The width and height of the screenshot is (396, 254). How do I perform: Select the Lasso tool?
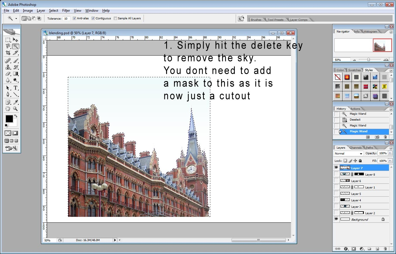pyautogui.click(x=8, y=46)
